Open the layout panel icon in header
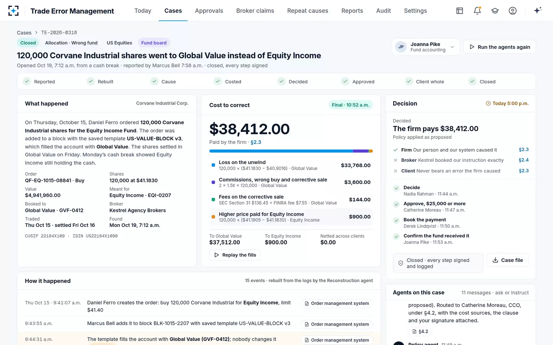This screenshot has width=553, height=345. [460, 11]
